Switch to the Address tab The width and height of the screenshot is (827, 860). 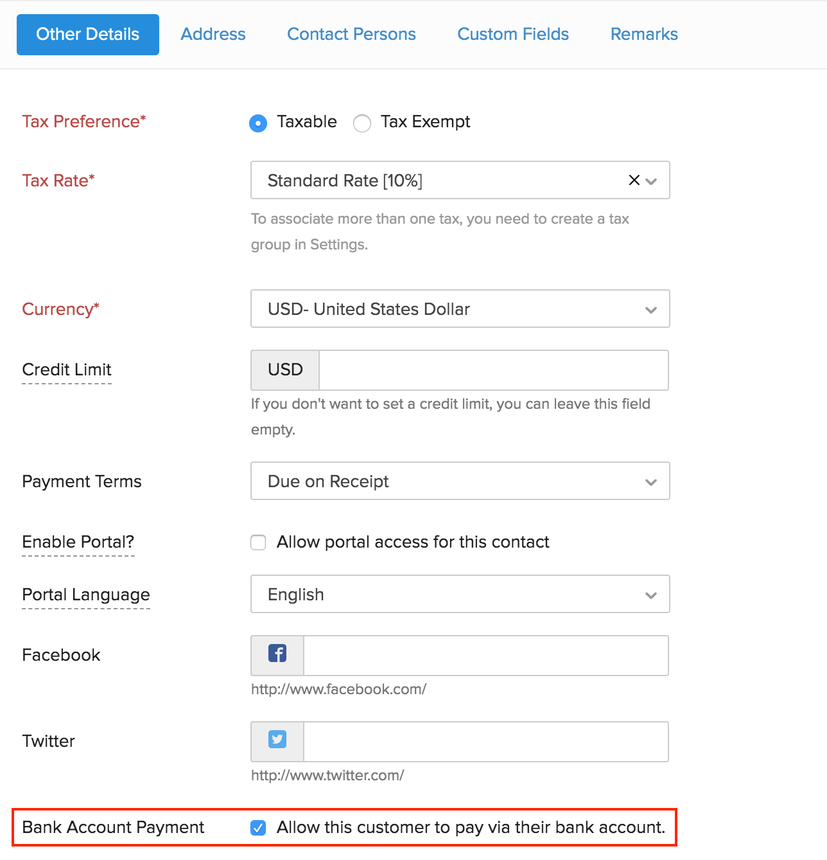(x=213, y=34)
